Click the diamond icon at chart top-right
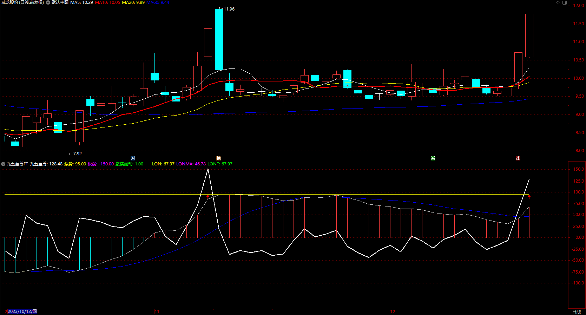This screenshot has width=586, height=315. [558, 2]
